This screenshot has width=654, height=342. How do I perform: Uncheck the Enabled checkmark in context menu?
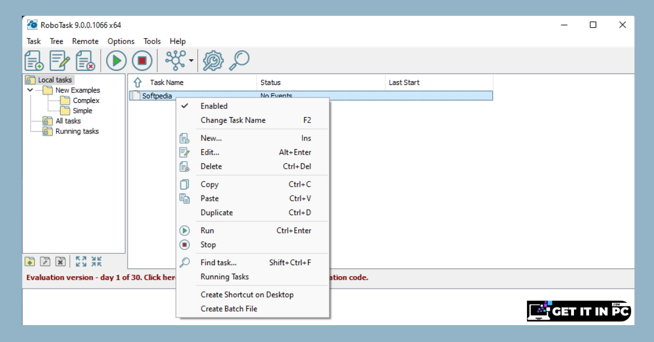[x=185, y=106]
